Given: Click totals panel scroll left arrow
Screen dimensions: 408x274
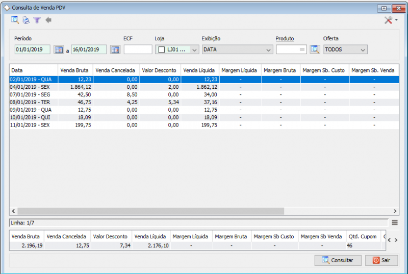Looking at the screenshot, I should coord(389,240).
